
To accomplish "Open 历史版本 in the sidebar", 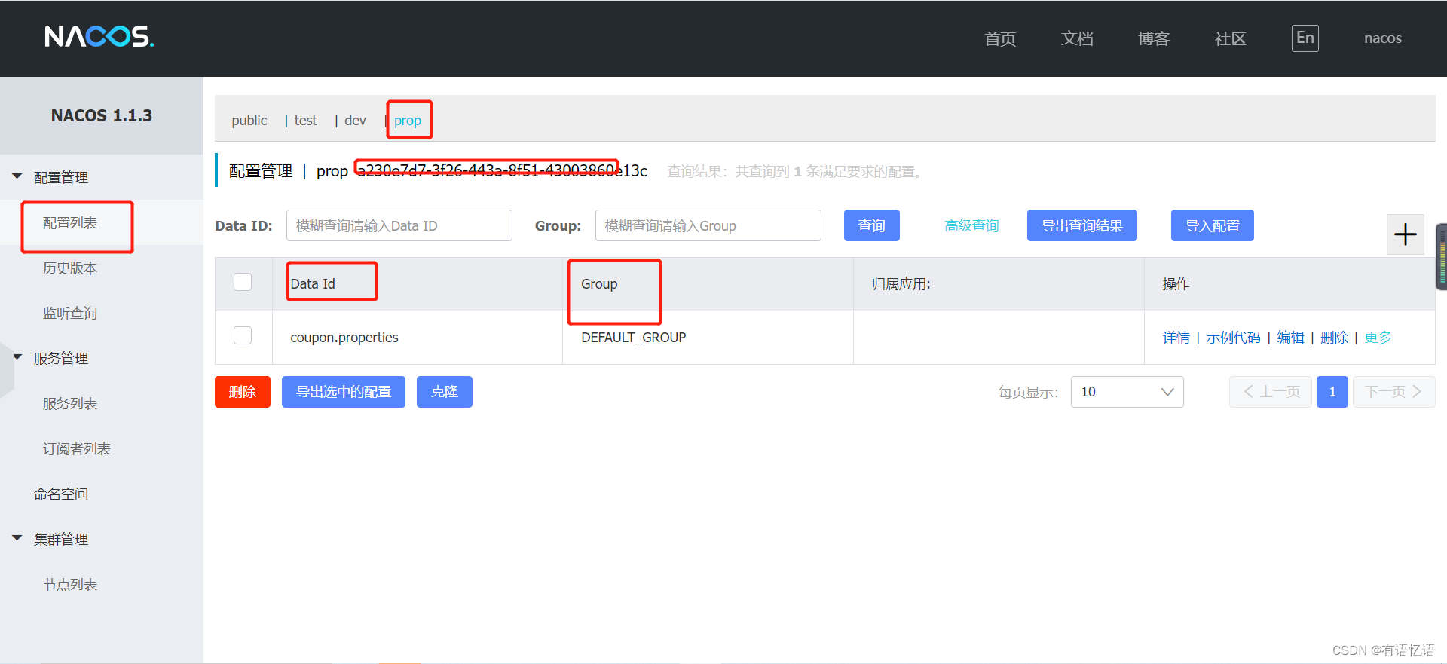I will [x=70, y=268].
